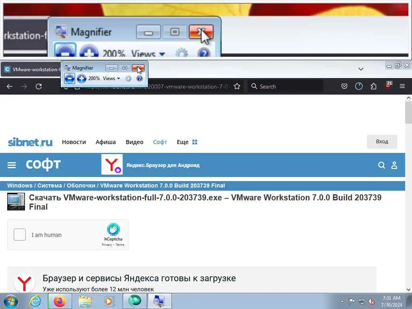This screenshot has height=309, width=412.
Task: Open the network tray icon
Action: [x=362, y=301]
